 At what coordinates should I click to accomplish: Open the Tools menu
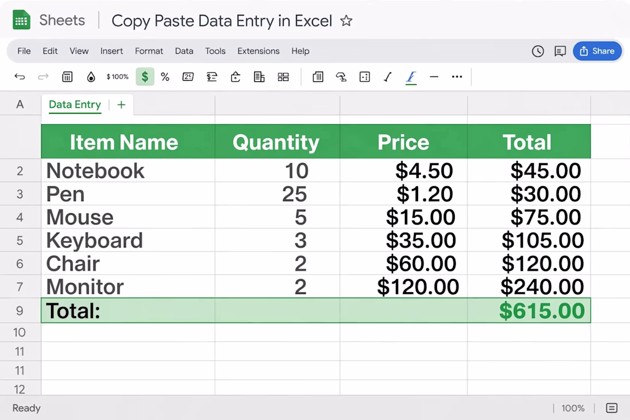[215, 51]
